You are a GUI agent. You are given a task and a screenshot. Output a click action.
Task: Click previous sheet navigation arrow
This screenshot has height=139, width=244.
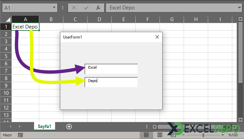(10, 126)
